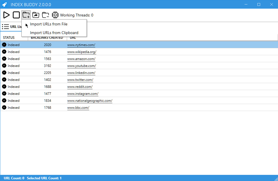Open thread settings via the CPU chip icon
The image size is (278, 181).
(55, 15)
